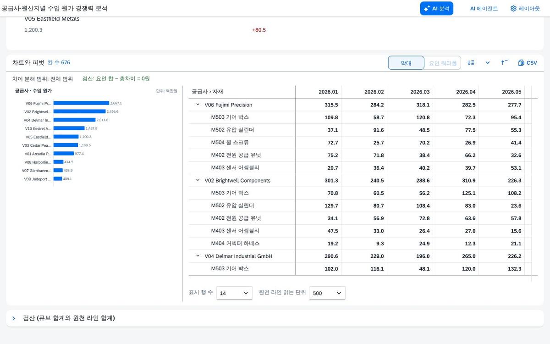This screenshot has width=550, height=344.
Task: Click the V04 Delmar bar in chart
Action: coord(74,120)
